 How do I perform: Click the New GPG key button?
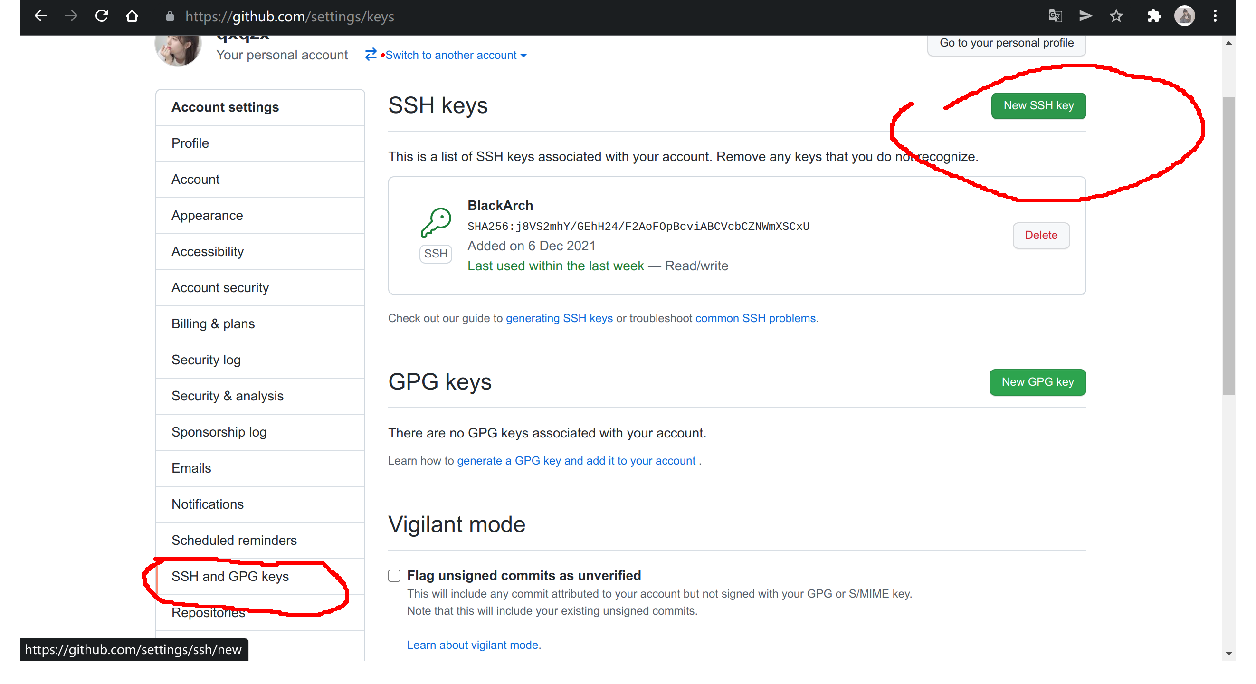point(1037,382)
